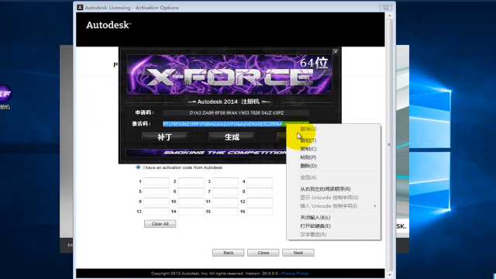Viewport: 496px width, 279px height.
Task: Close the X-Force keygen window
Action: 336,52
